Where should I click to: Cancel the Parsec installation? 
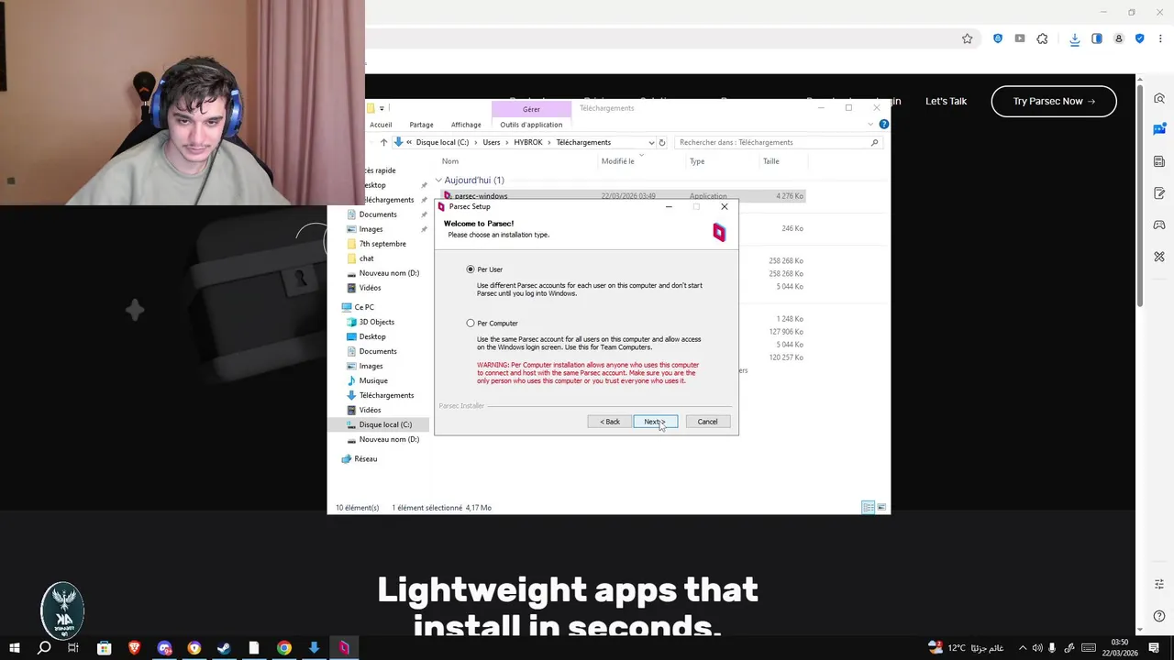707,422
